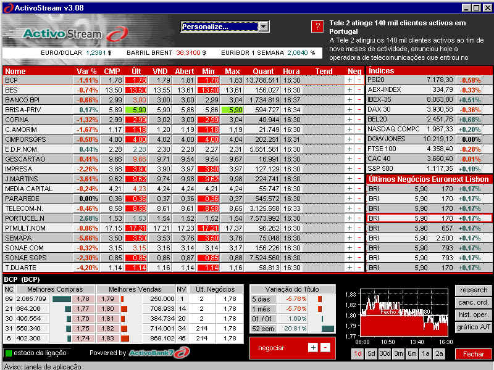The height and width of the screenshot is (370, 494).
Task: Click the PSI20 index row
Action: [429, 80]
